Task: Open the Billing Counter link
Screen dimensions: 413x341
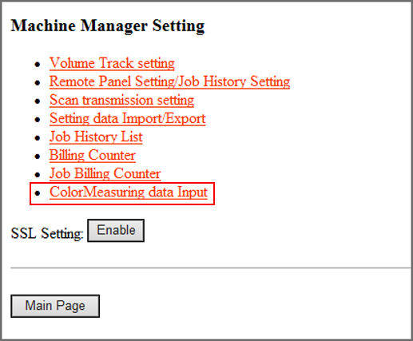Action: pyautogui.click(x=93, y=156)
